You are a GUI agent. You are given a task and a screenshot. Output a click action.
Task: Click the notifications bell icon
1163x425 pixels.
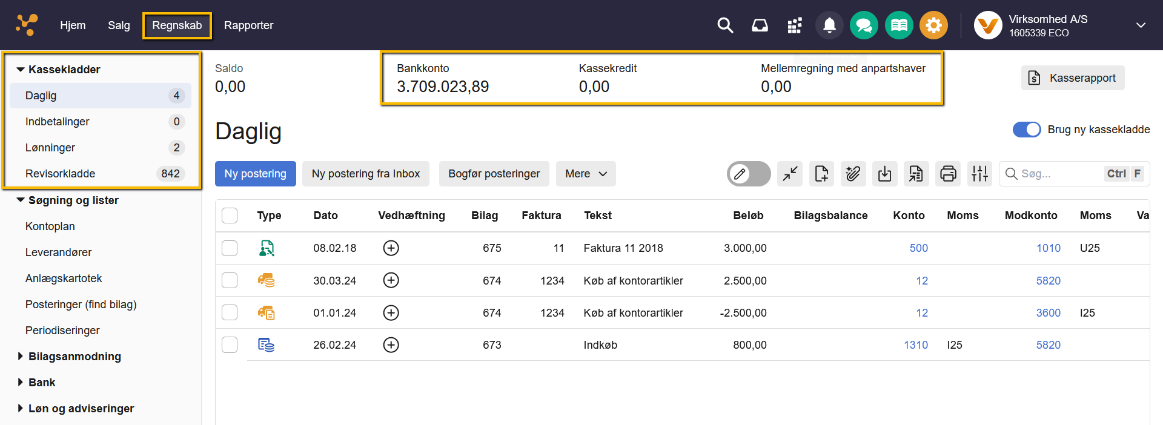829,25
